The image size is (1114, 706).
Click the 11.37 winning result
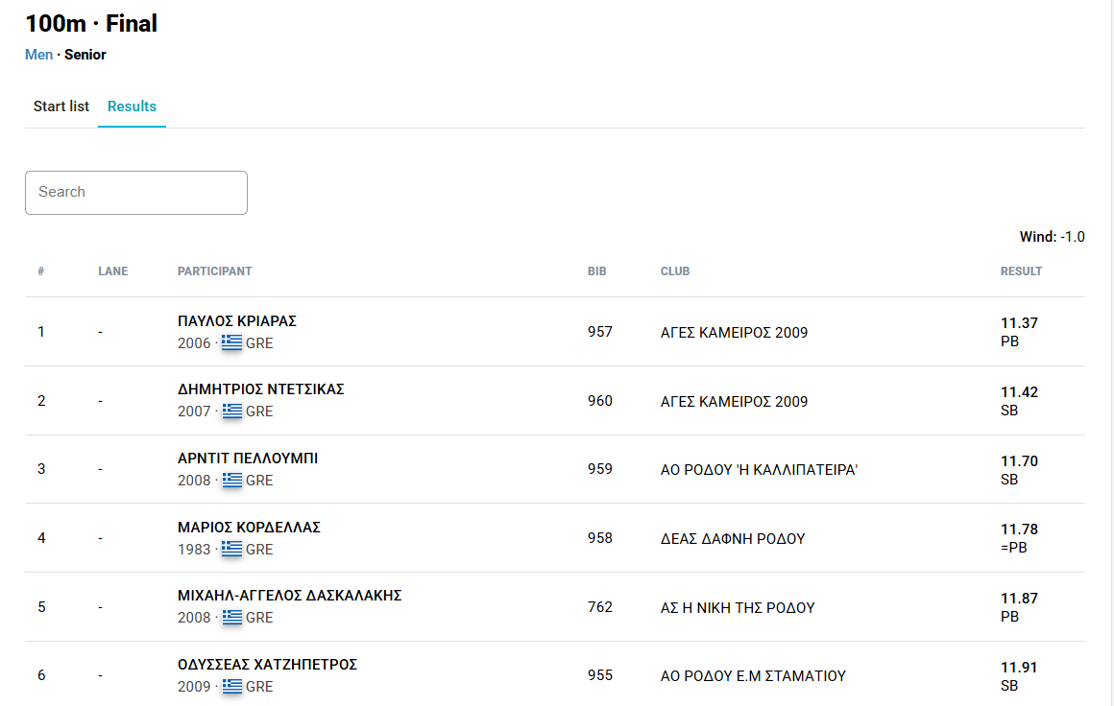coord(1019,323)
